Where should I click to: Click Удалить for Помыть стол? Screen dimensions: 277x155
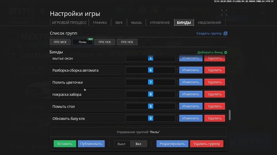215,106
